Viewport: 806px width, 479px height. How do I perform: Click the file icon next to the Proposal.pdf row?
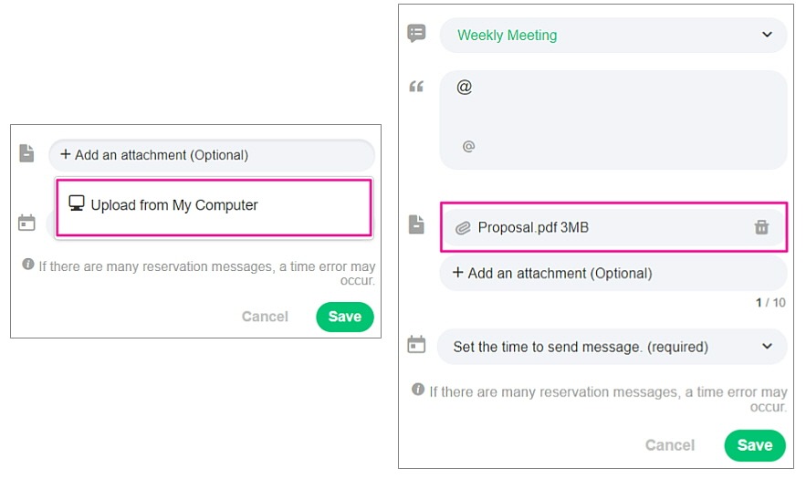[x=416, y=224]
